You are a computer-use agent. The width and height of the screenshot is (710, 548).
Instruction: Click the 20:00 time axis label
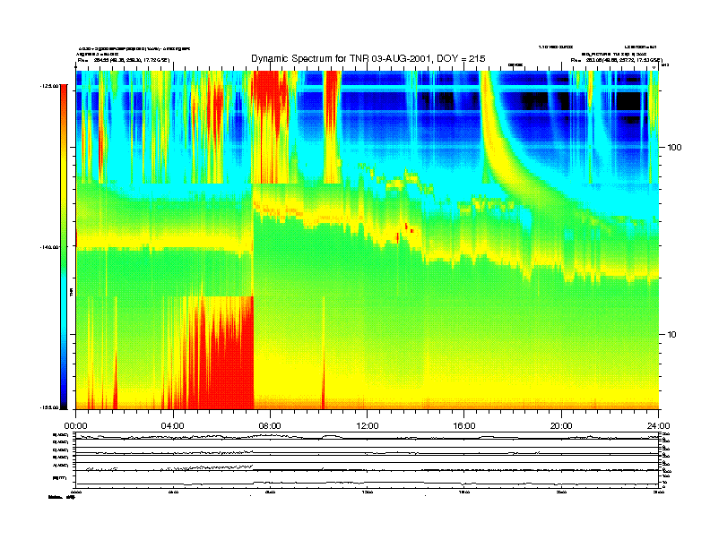(x=561, y=426)
